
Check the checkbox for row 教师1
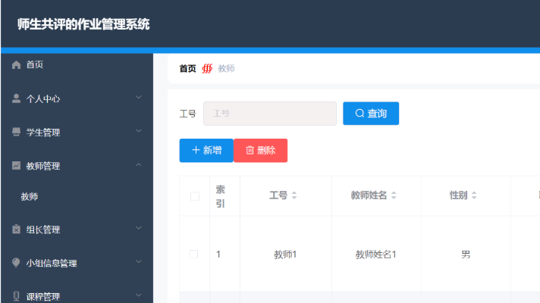point(194,255)
